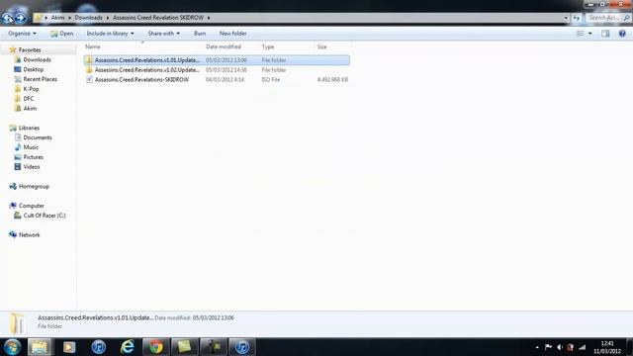Open the Cult Of Razer (C:) drive
The height and width of the screenshot is (356, 633).
tap(45, 216)
